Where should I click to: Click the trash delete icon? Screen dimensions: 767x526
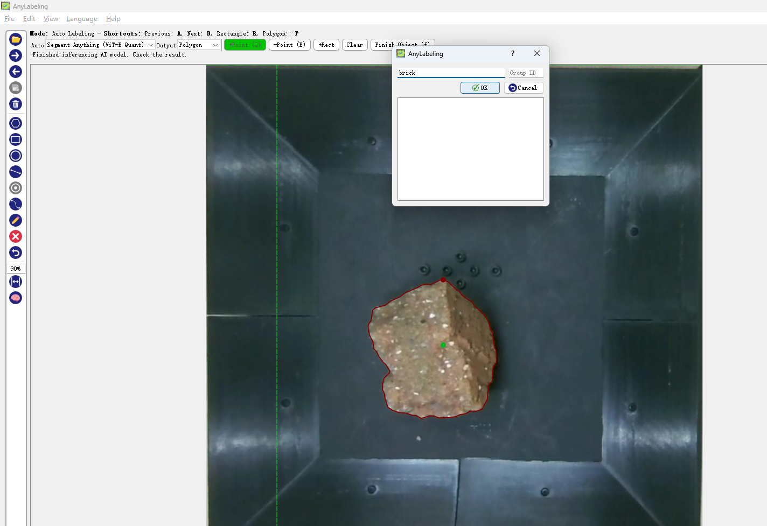click(x=16, y=104)
